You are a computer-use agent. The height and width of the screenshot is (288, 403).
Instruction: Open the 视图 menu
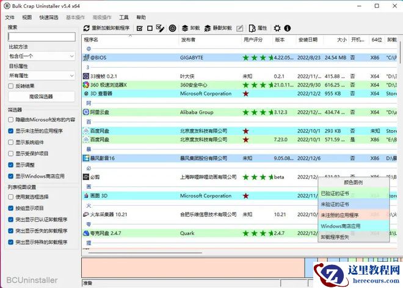pyautogui.click(x=27, y=17)
